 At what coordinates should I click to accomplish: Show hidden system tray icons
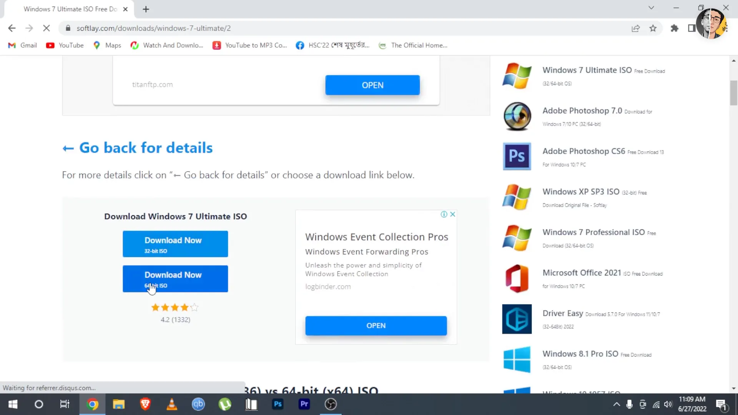[x=617, y=404]
